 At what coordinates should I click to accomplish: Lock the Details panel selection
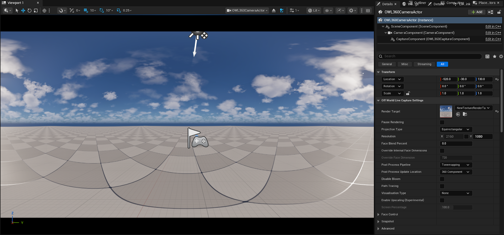coord(499,12)
